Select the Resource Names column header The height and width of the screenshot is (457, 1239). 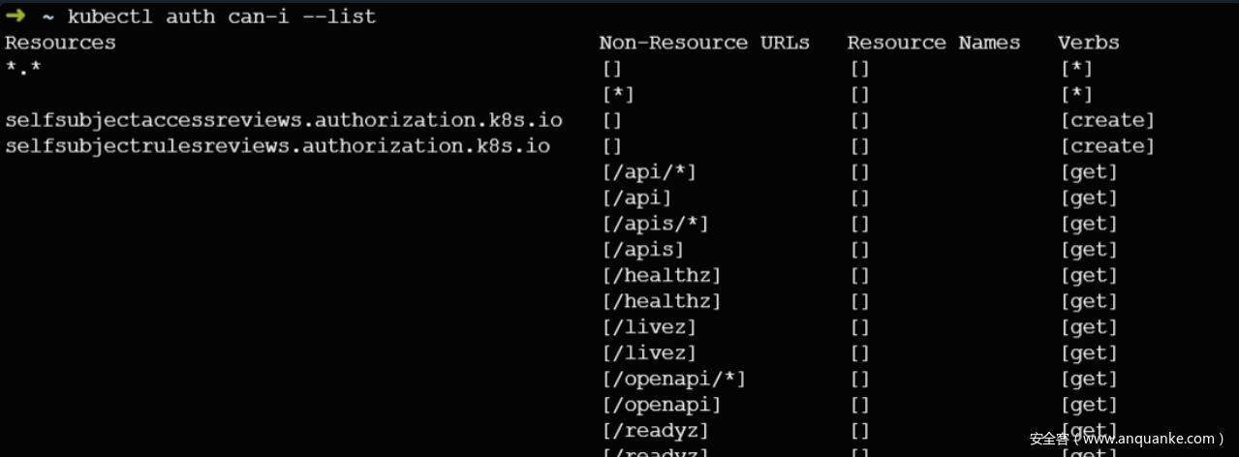933,43
